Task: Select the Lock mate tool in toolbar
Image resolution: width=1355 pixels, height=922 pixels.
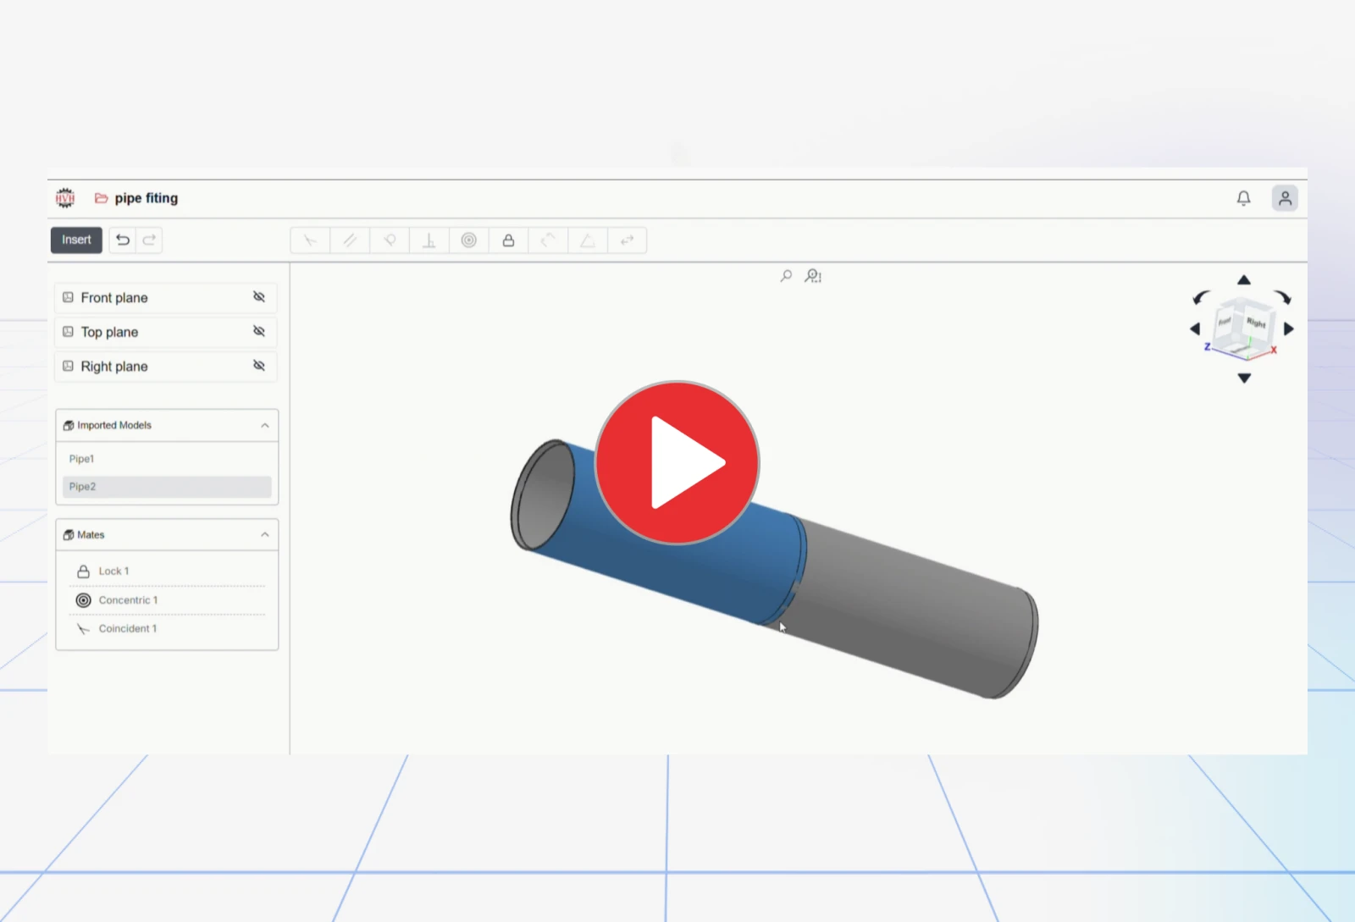Action: (508, 240)
